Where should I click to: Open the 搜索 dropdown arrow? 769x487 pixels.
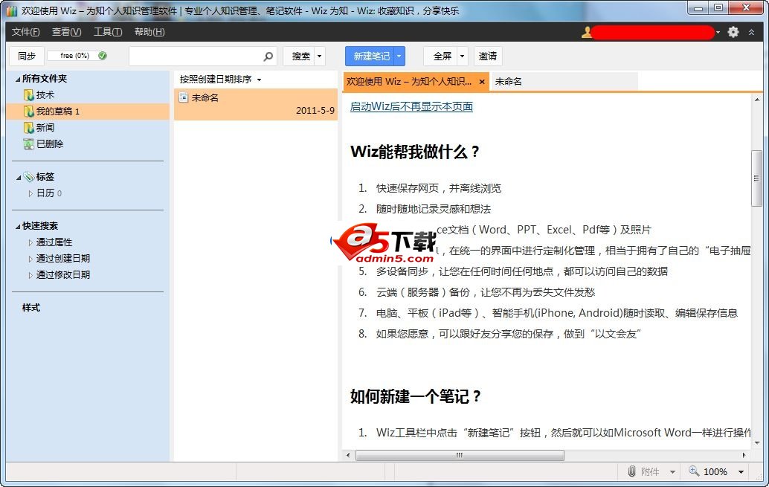point(319,57)
